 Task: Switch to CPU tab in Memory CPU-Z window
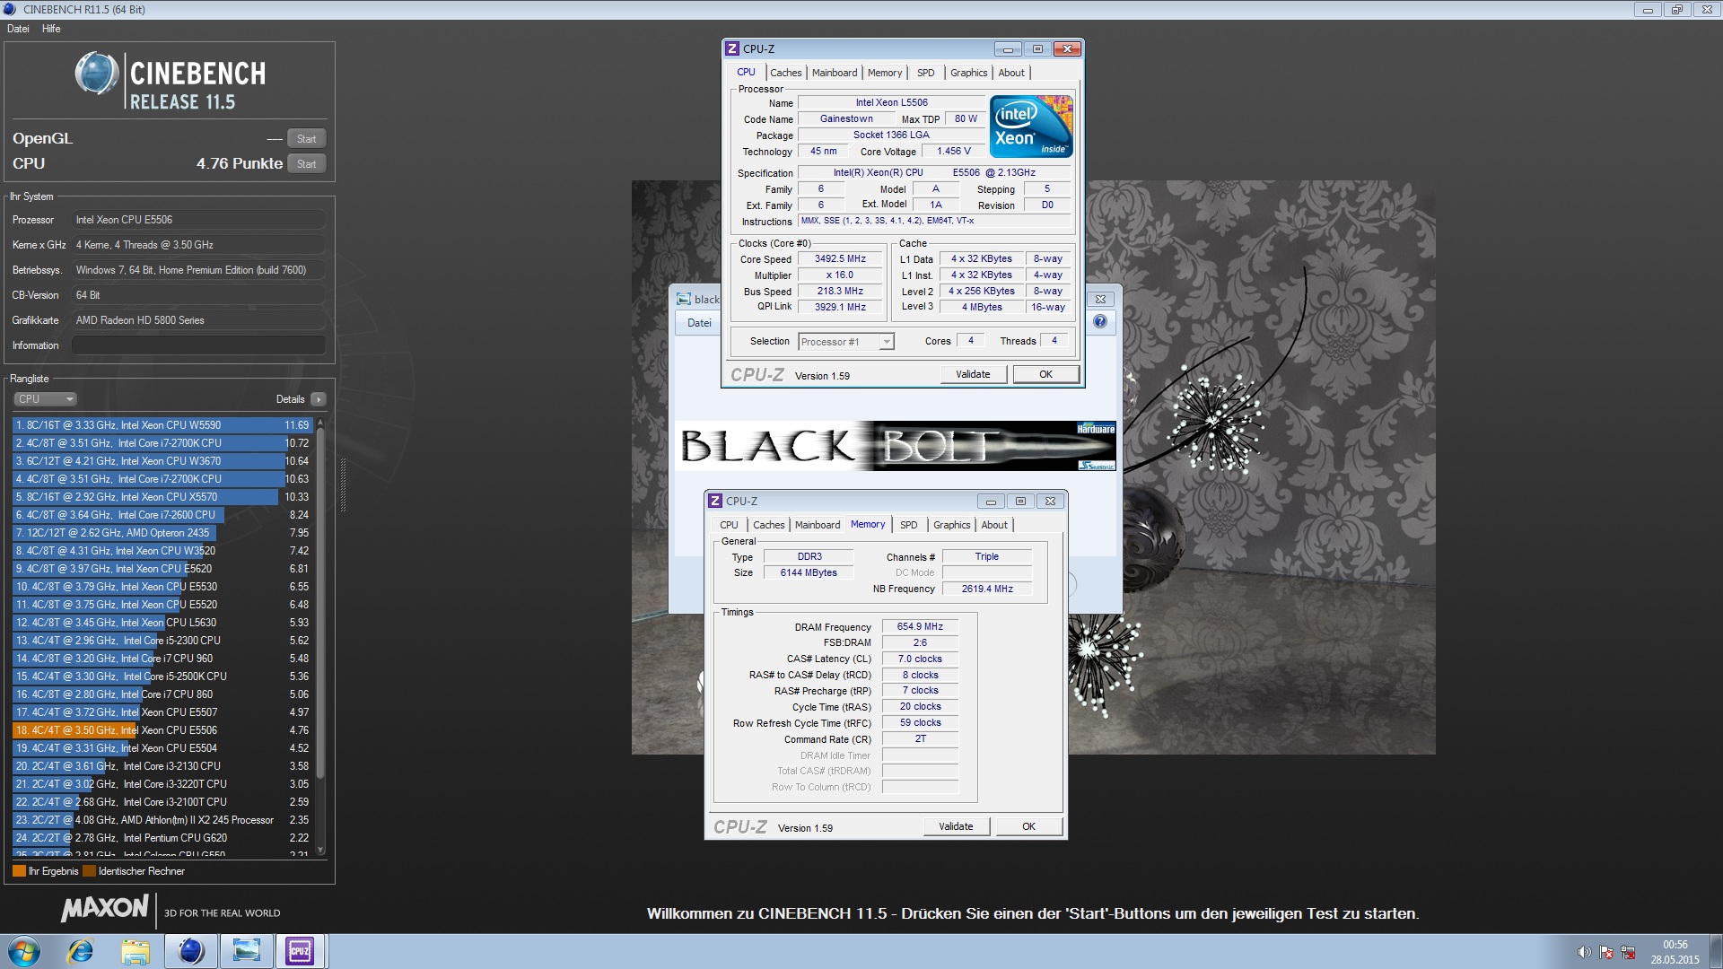(729, 525)
